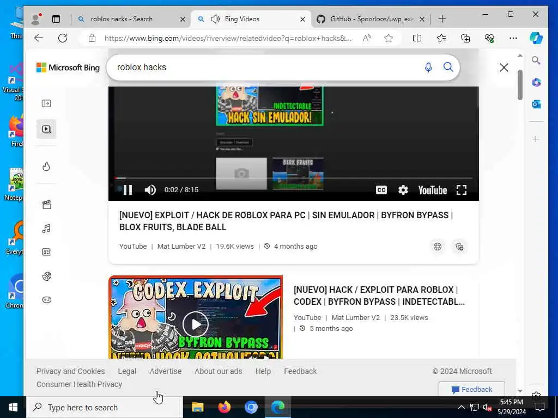Open Movies clapperboard category icon

pyautogui.click(x=46, y=205)
